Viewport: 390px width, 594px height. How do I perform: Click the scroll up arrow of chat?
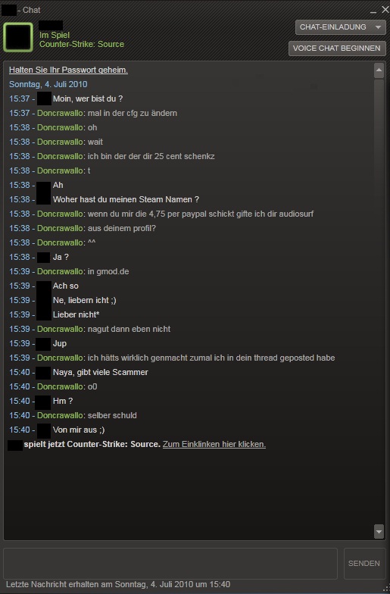coord(379,71)
